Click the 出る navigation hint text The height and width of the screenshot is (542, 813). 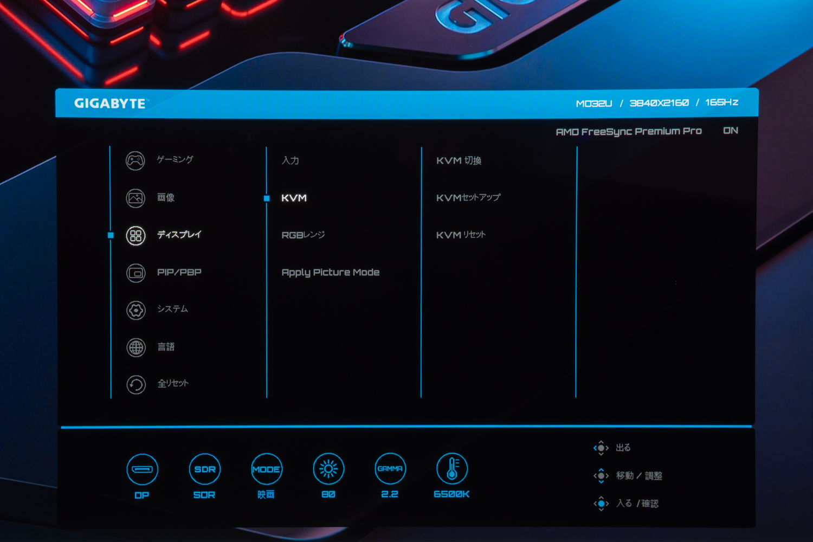click(623, 448)
